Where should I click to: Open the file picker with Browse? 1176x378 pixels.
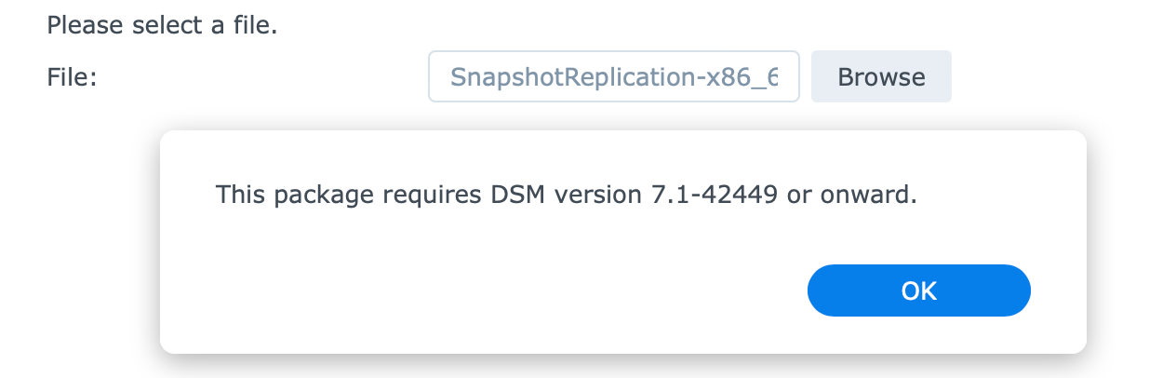[x=881, y=76]
